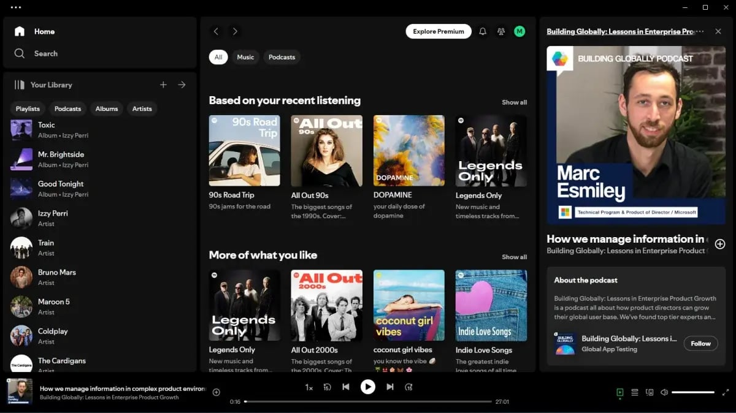Image resolution: width=736 pixels, height=413 pixels.
Task: Switch to the Music filter tab
Action: [x=245, y=57]
